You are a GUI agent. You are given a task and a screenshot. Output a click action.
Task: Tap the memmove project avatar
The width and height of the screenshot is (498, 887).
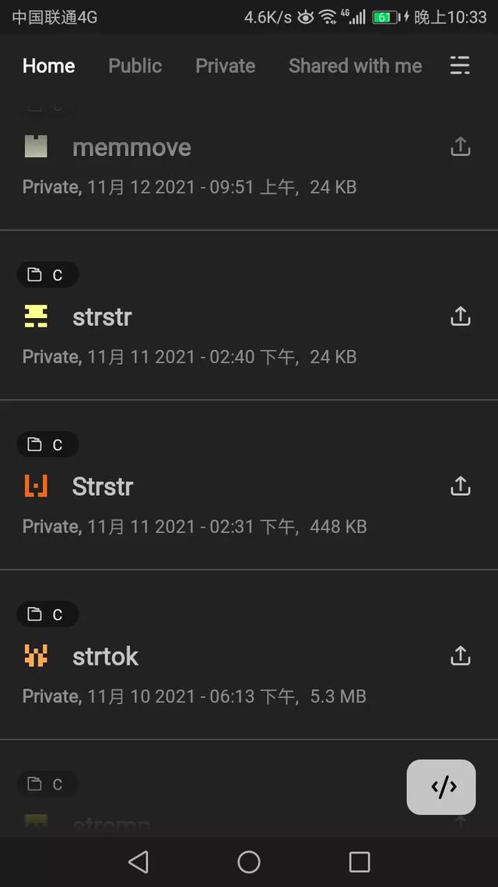coord(36,147)
